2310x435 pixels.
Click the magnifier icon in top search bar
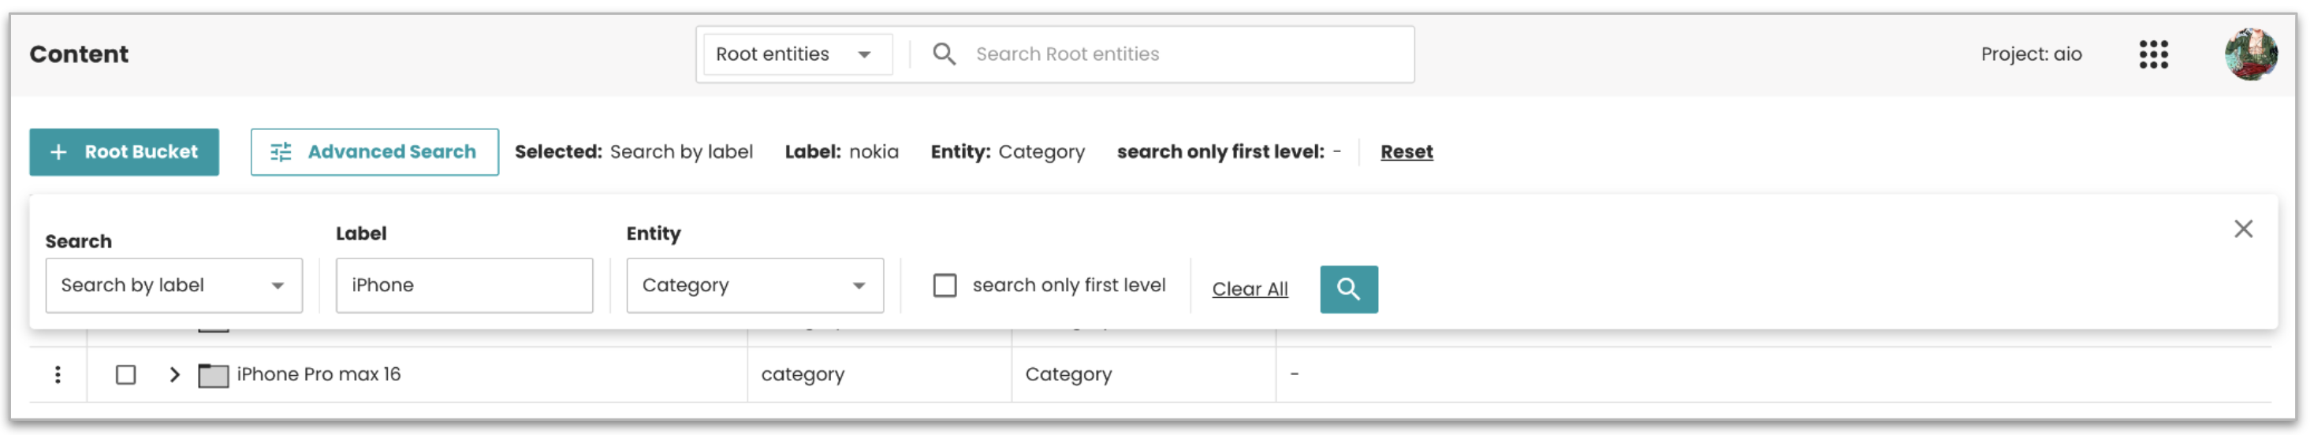944,54
